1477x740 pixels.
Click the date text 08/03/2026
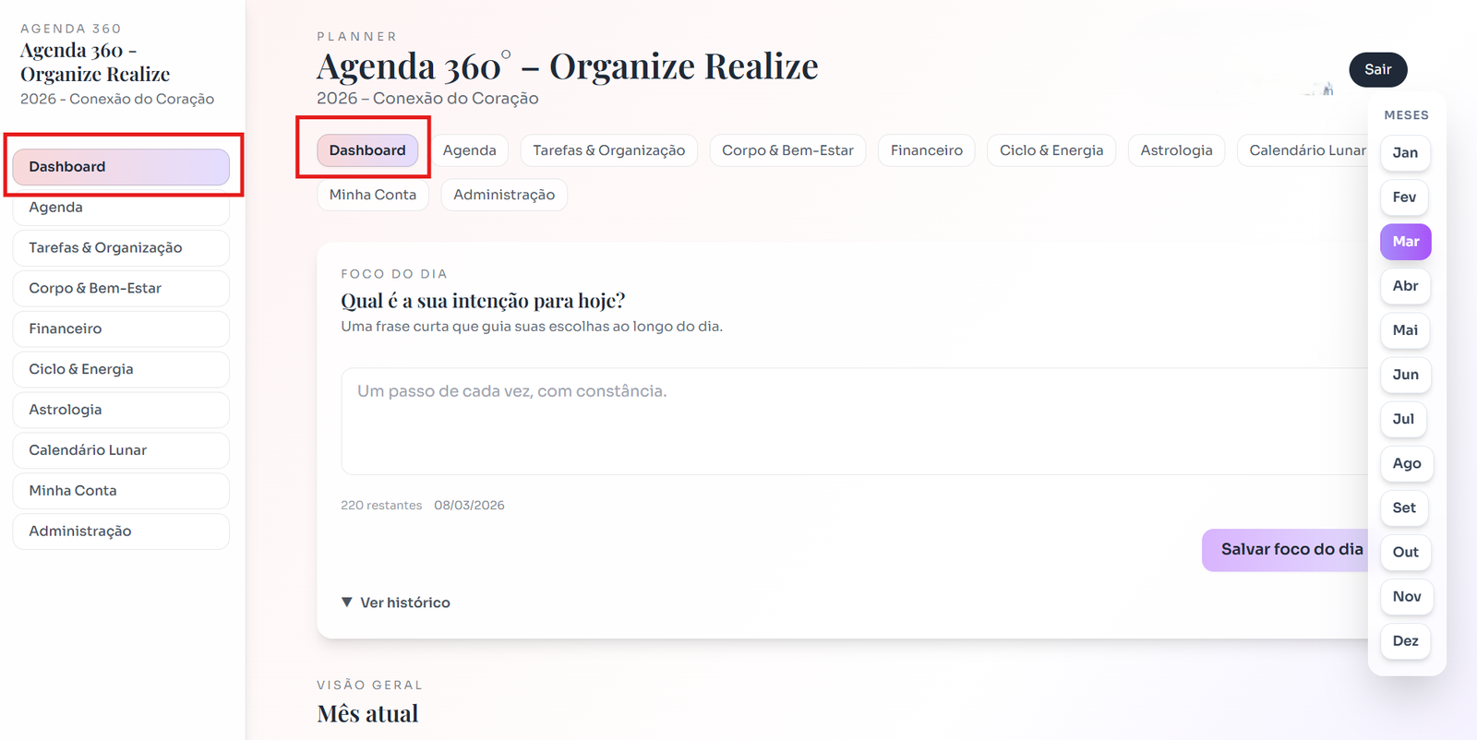click(469, 506)
